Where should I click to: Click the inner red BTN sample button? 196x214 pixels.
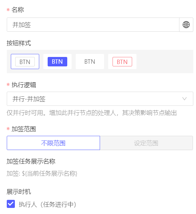(x=122, y=62)
